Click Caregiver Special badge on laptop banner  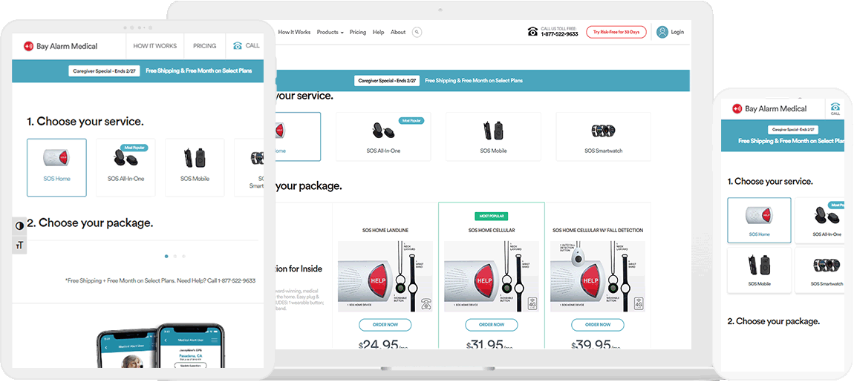387,81
